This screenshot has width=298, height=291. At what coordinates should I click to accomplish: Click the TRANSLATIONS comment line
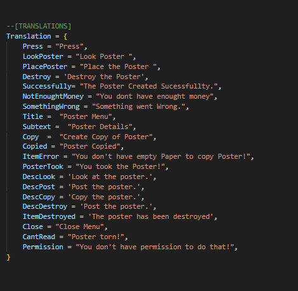pyautogui.click(x=39, y=26)
